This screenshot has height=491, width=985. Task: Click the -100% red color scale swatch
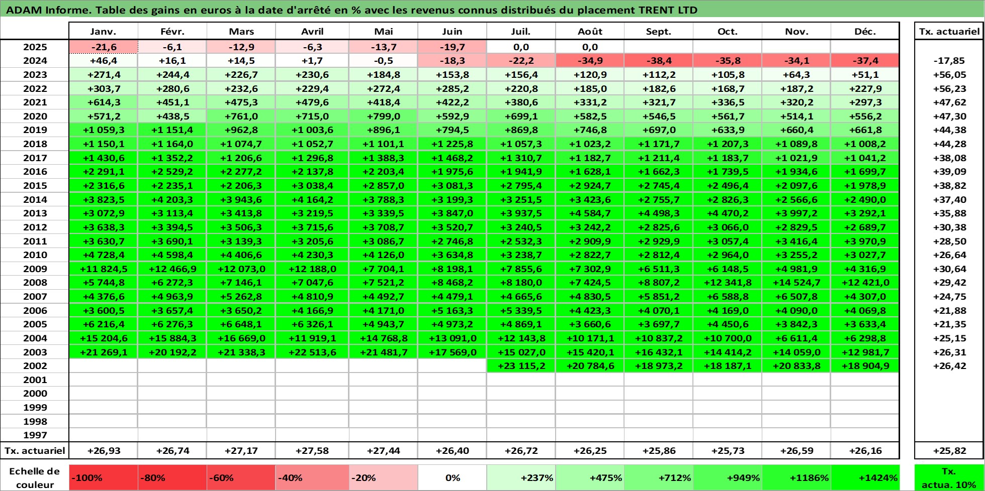103,478
